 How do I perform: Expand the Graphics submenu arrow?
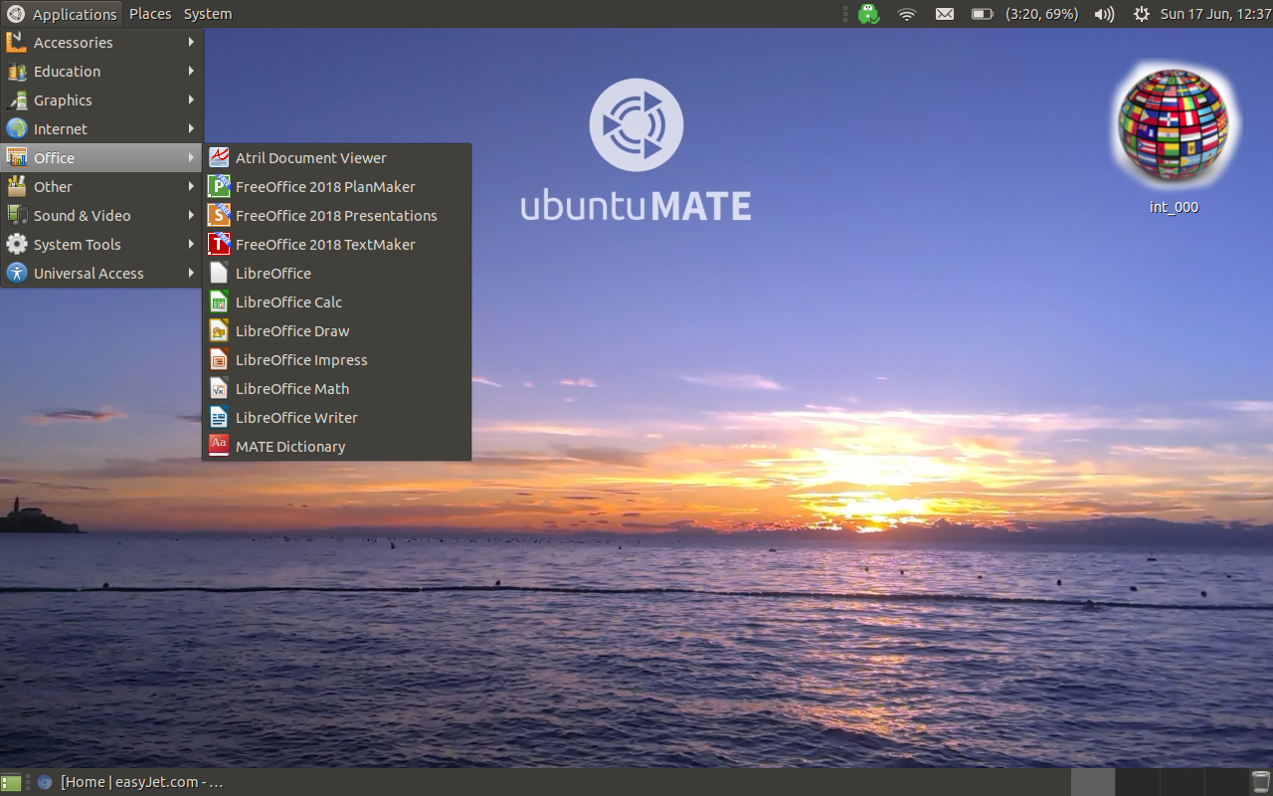pos(191,100)
